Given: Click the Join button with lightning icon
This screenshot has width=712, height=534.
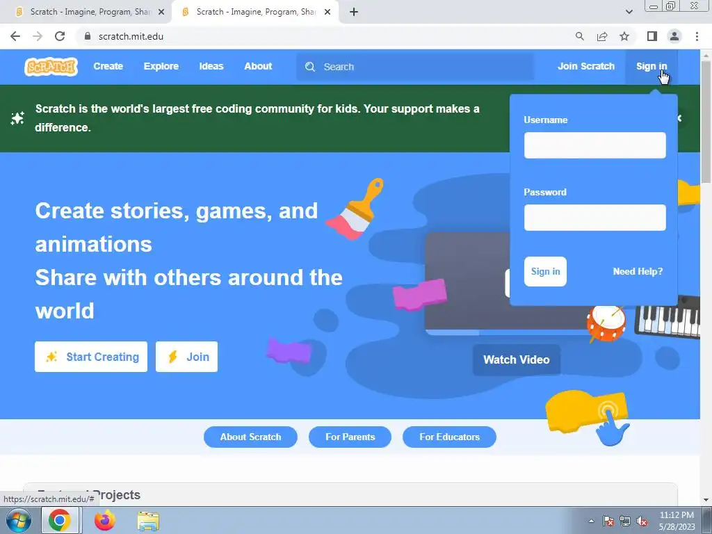Looking at the screenshot, I should (186, 357).
